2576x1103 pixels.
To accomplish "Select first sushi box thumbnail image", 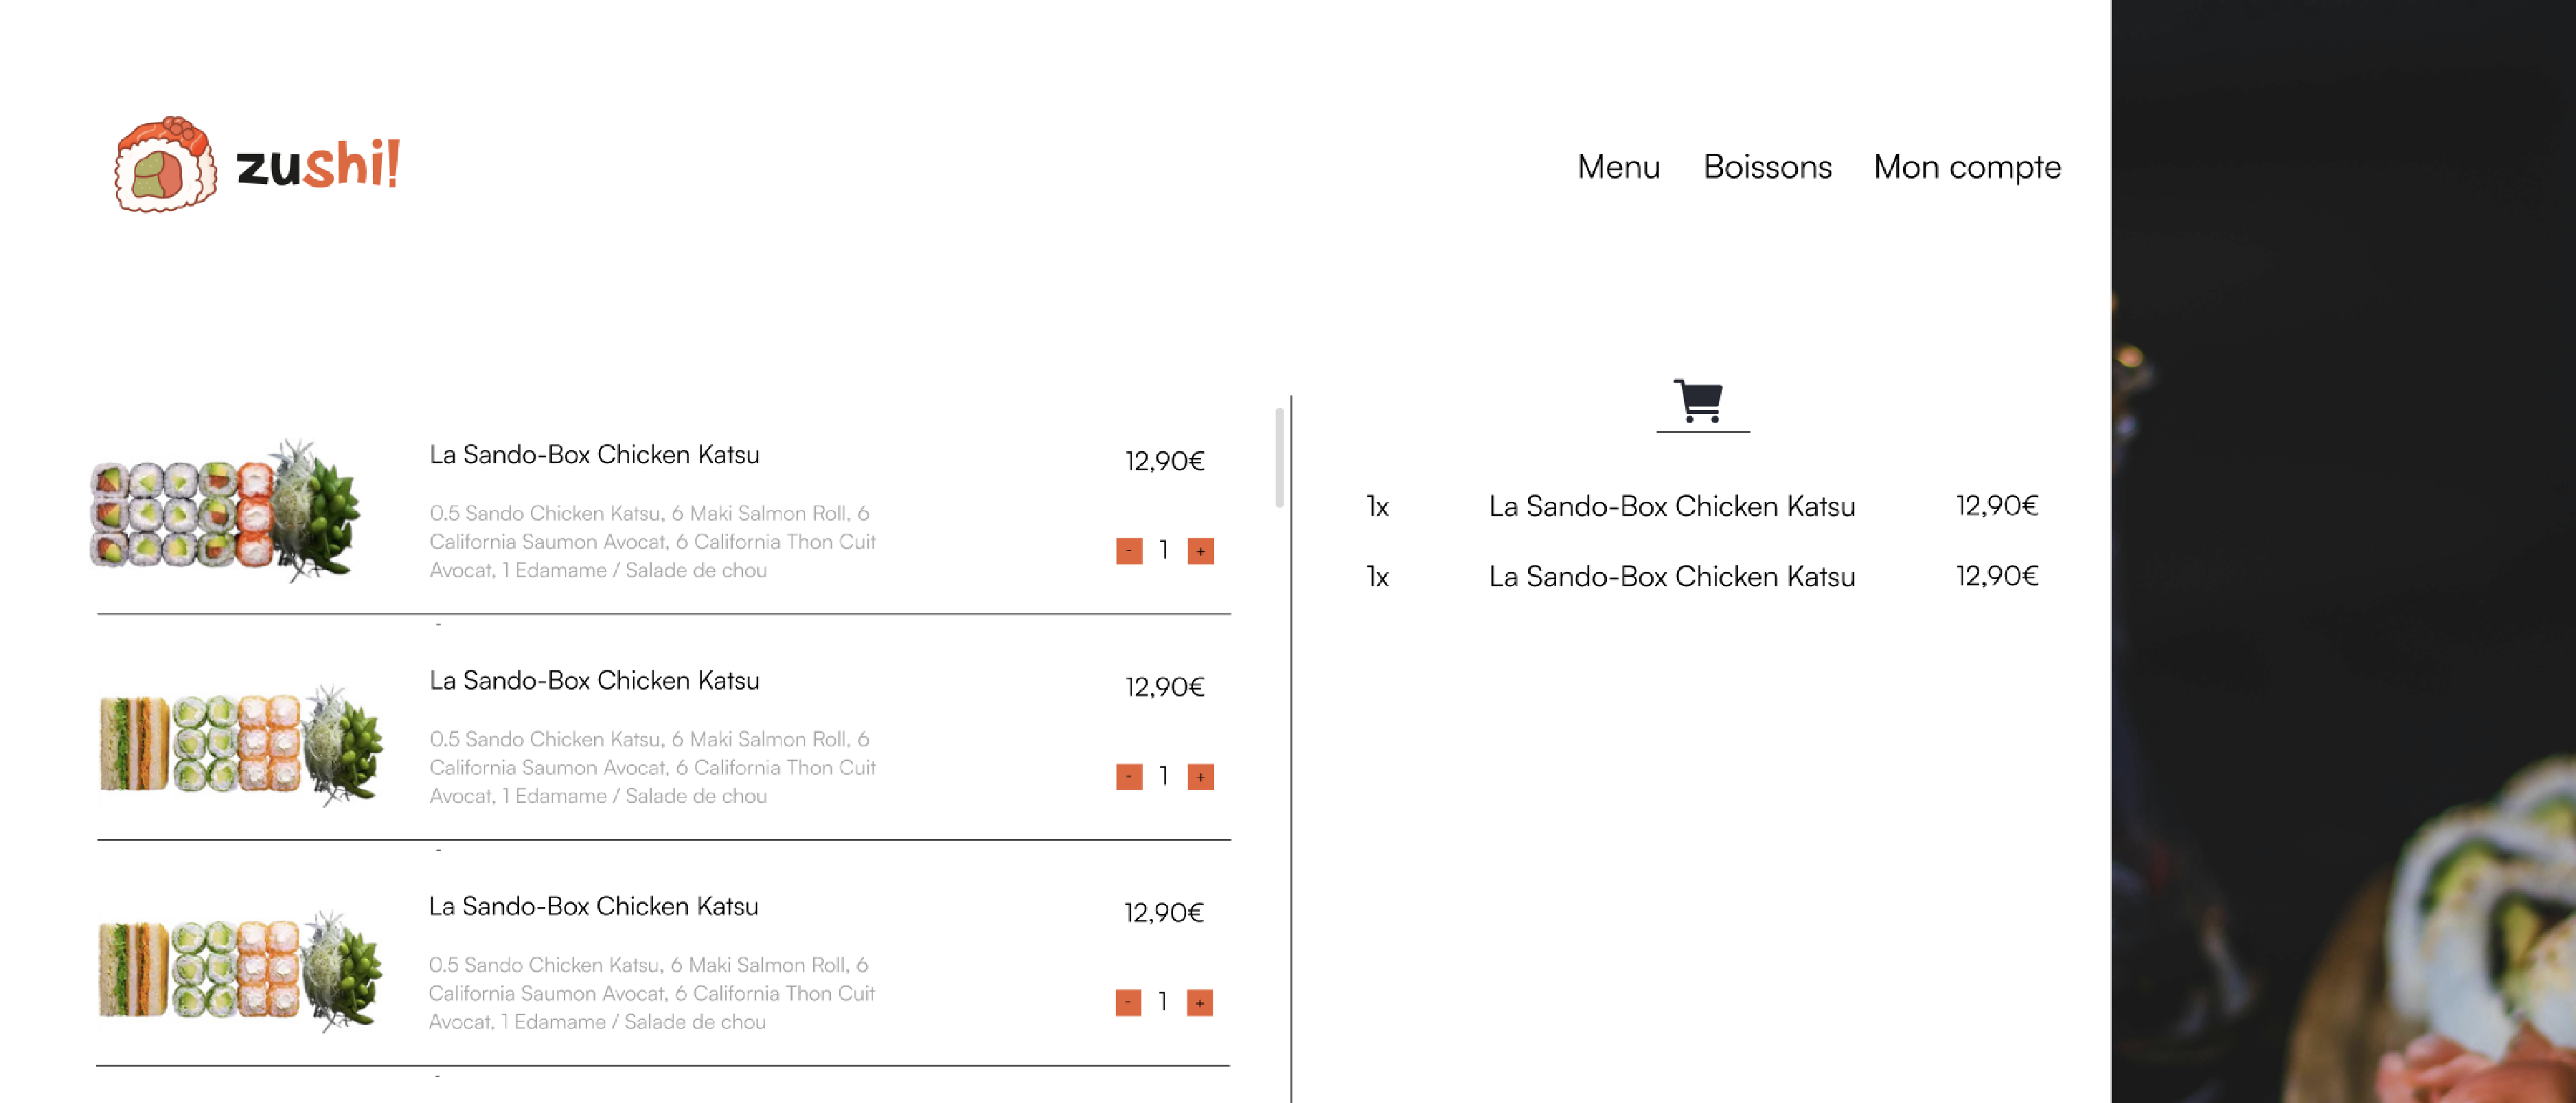I will (x=226, y=510).
